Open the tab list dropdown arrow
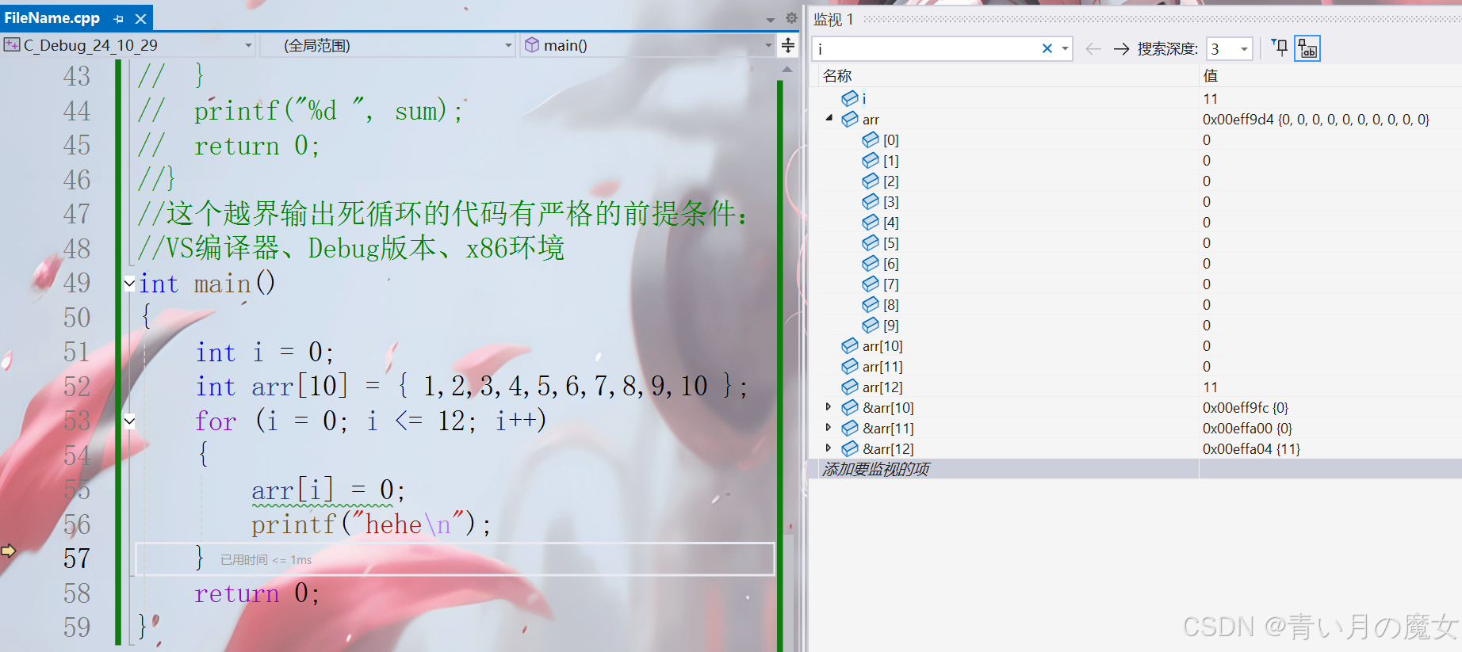Screen dimensions: 1462x652 [771, 19]
